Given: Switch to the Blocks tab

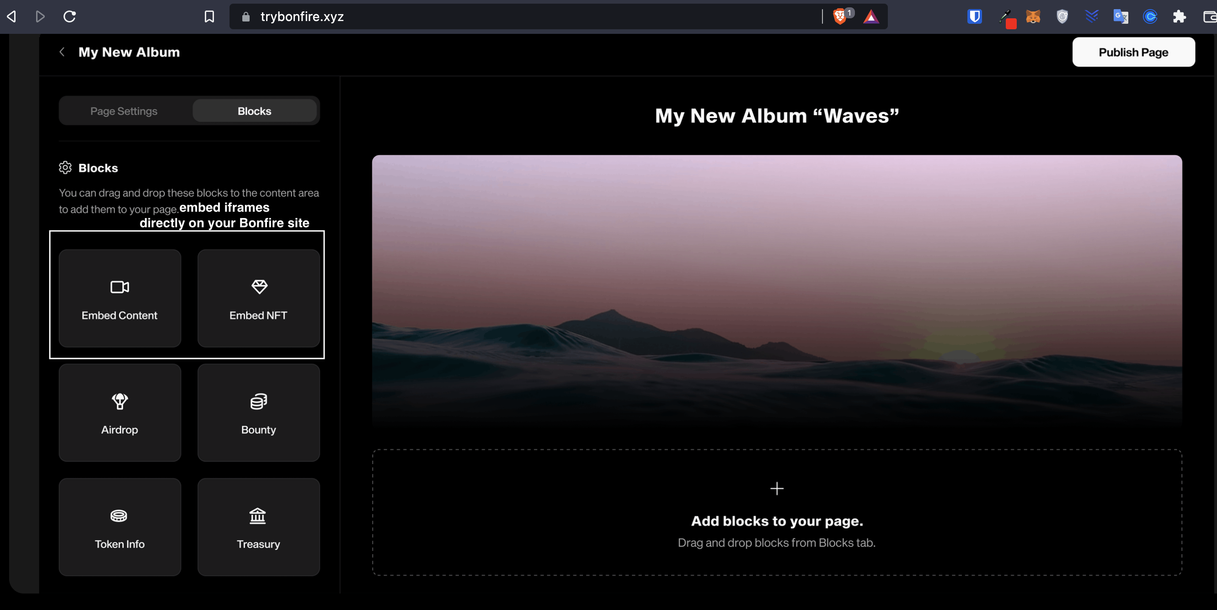Looking at the screenshot, I should (254, 111).
